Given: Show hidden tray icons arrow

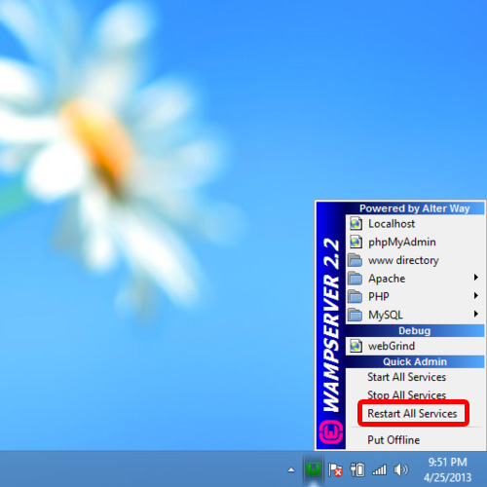Looking at the screenshot, I should [x=291, y=469].
